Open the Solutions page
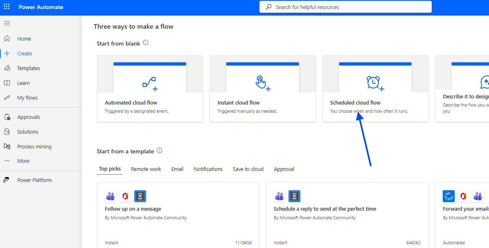Screen dimensions: 489x248 [x=27, y=132]
